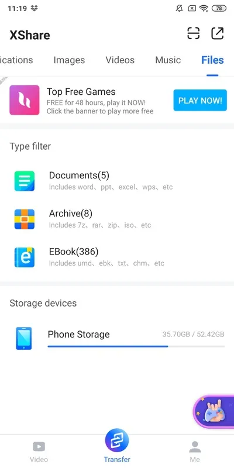Switch to the Images tab
Screen dimensions: 234x468
[x=69, y=60]
